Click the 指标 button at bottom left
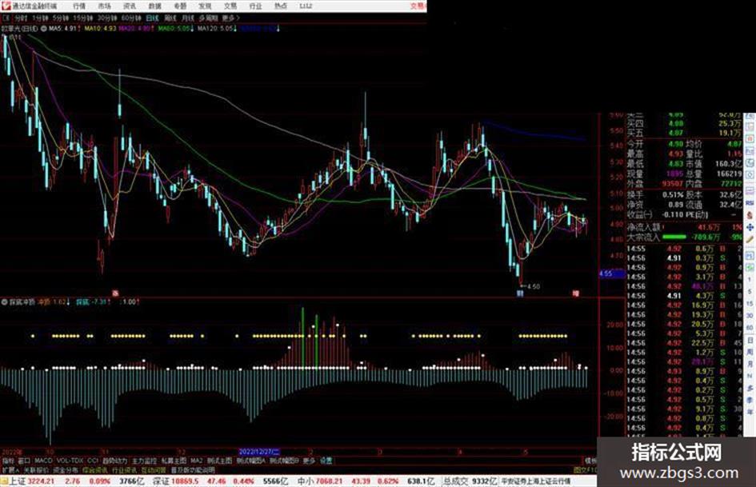 pyautogui.click(x=8, y=461)
